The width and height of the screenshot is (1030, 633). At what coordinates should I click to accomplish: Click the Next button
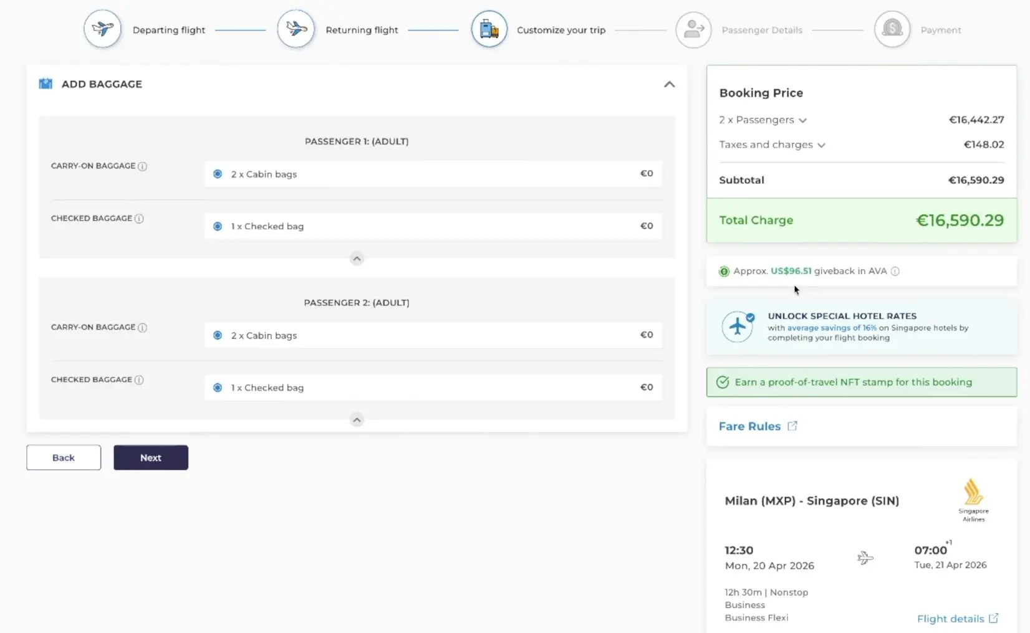[x=151, y=457]
